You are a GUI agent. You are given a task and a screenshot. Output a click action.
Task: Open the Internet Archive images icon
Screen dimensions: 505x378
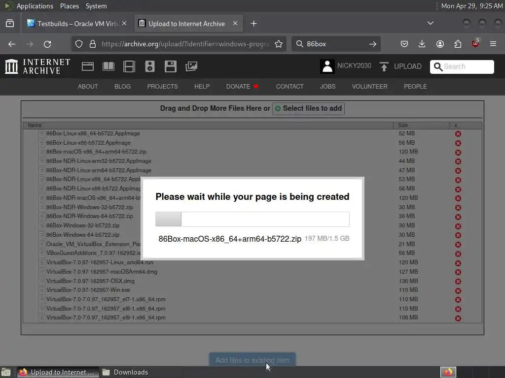point(191,66)
